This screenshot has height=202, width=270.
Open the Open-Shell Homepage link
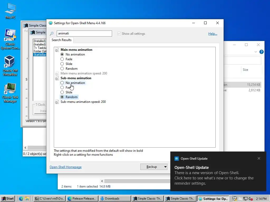(x=66, y=167)
